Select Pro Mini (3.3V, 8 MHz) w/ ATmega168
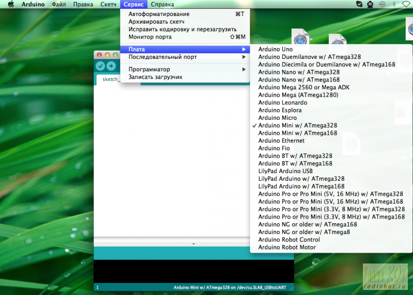 (331, 217)
